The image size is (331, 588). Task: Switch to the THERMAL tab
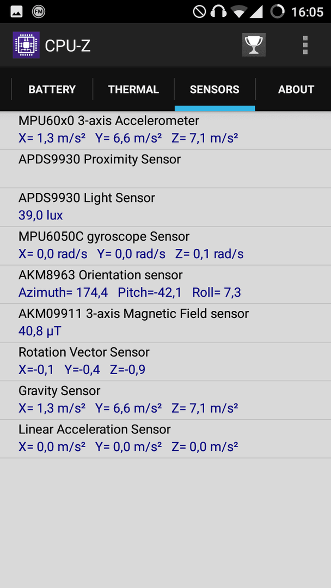tap(133, 89)
